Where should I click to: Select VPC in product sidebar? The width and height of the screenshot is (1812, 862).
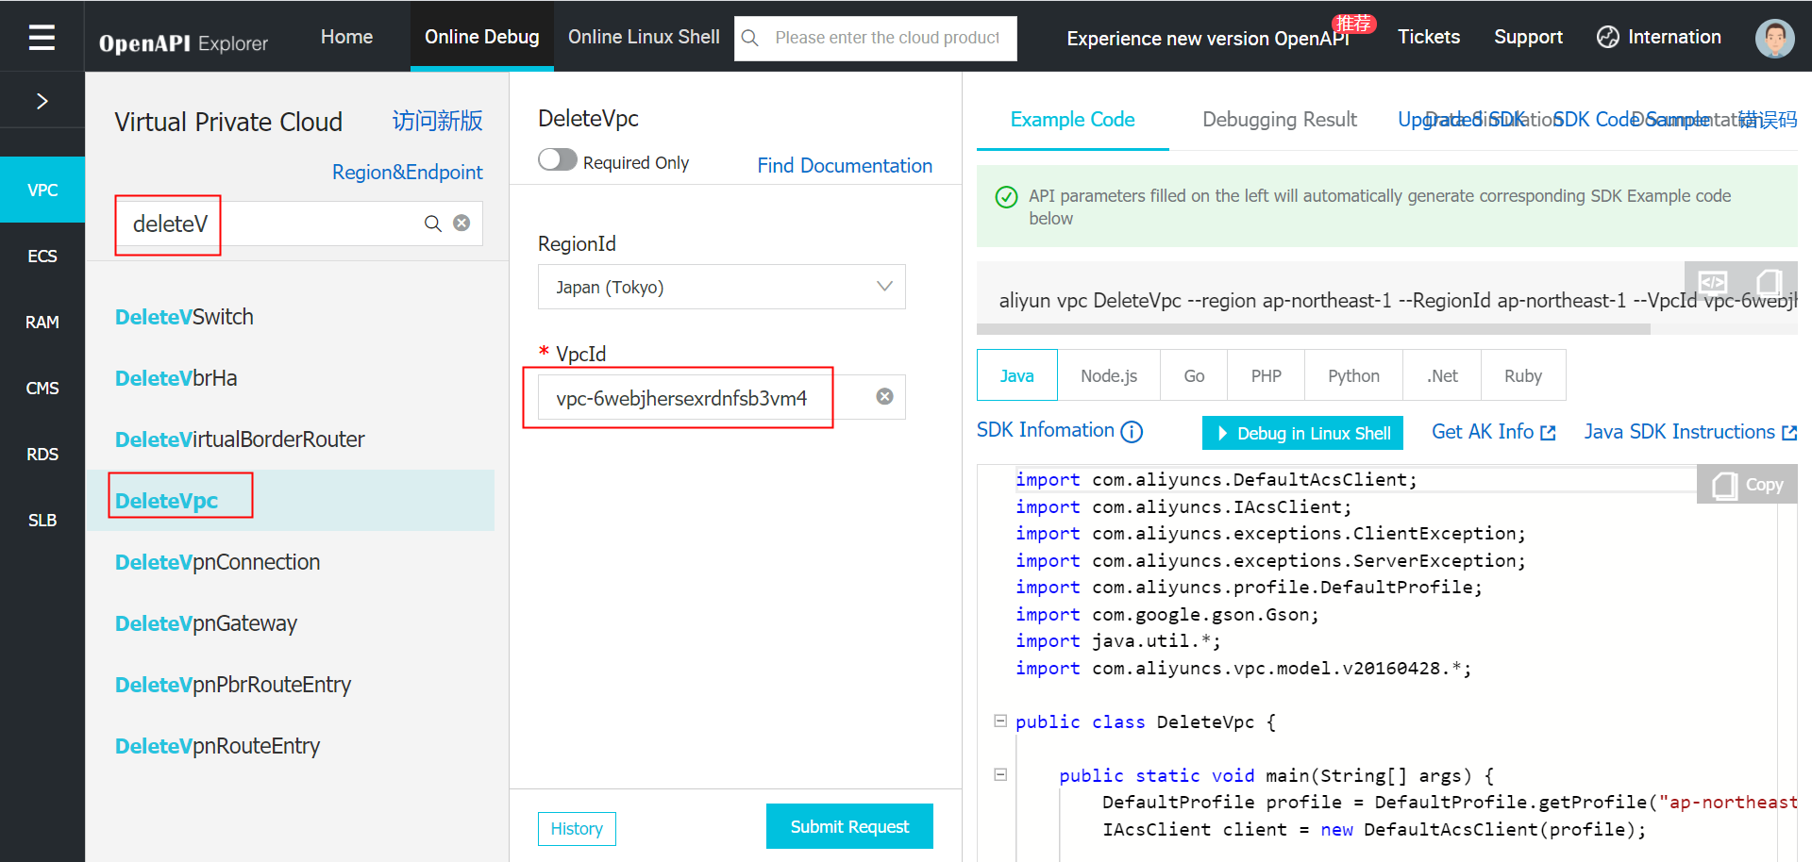point(42,190)
